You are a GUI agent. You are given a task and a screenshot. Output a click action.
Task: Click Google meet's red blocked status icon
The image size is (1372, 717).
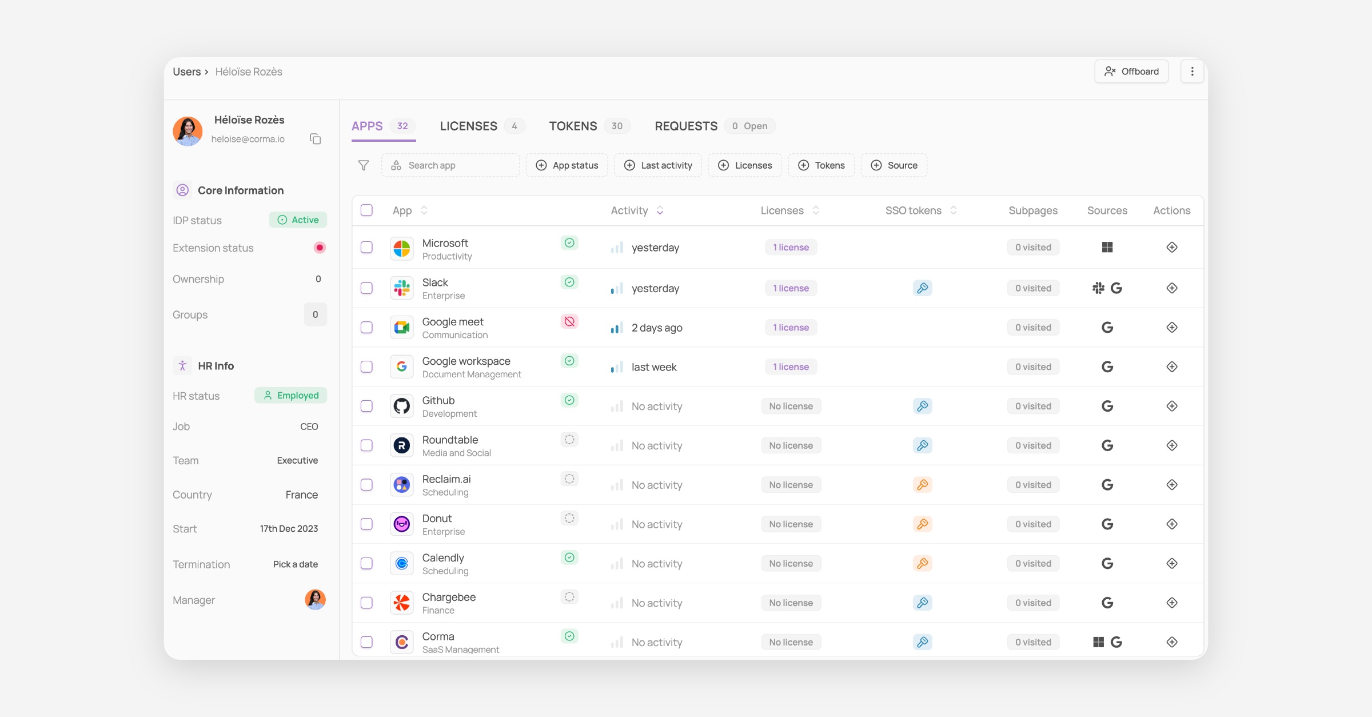[x=569, y=321]
